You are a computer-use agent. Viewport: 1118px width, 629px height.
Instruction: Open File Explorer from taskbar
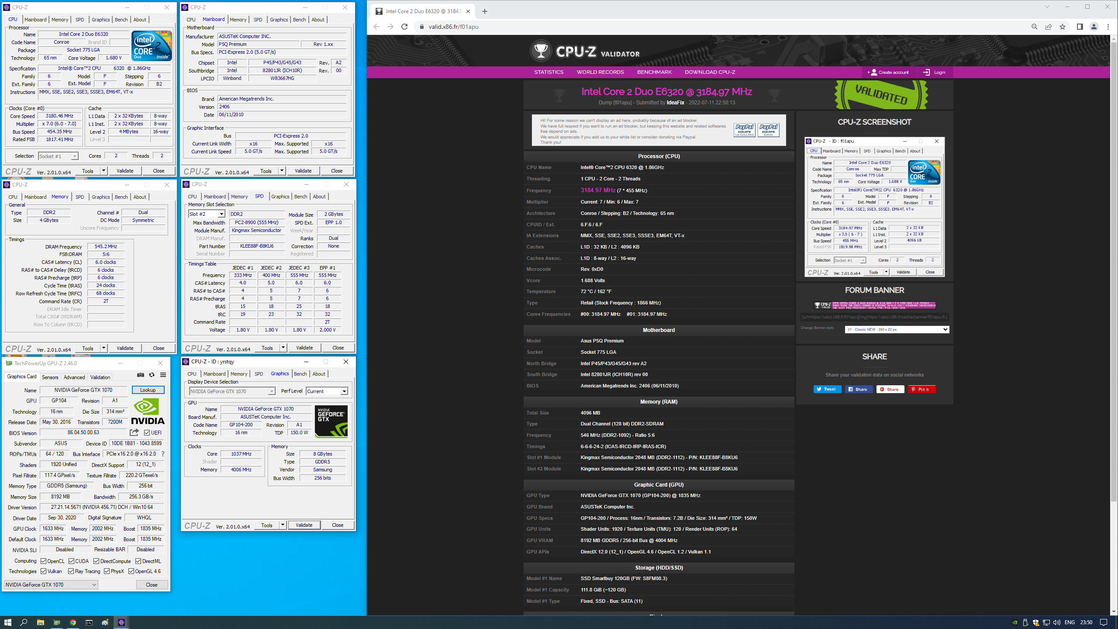click(40, 622)
